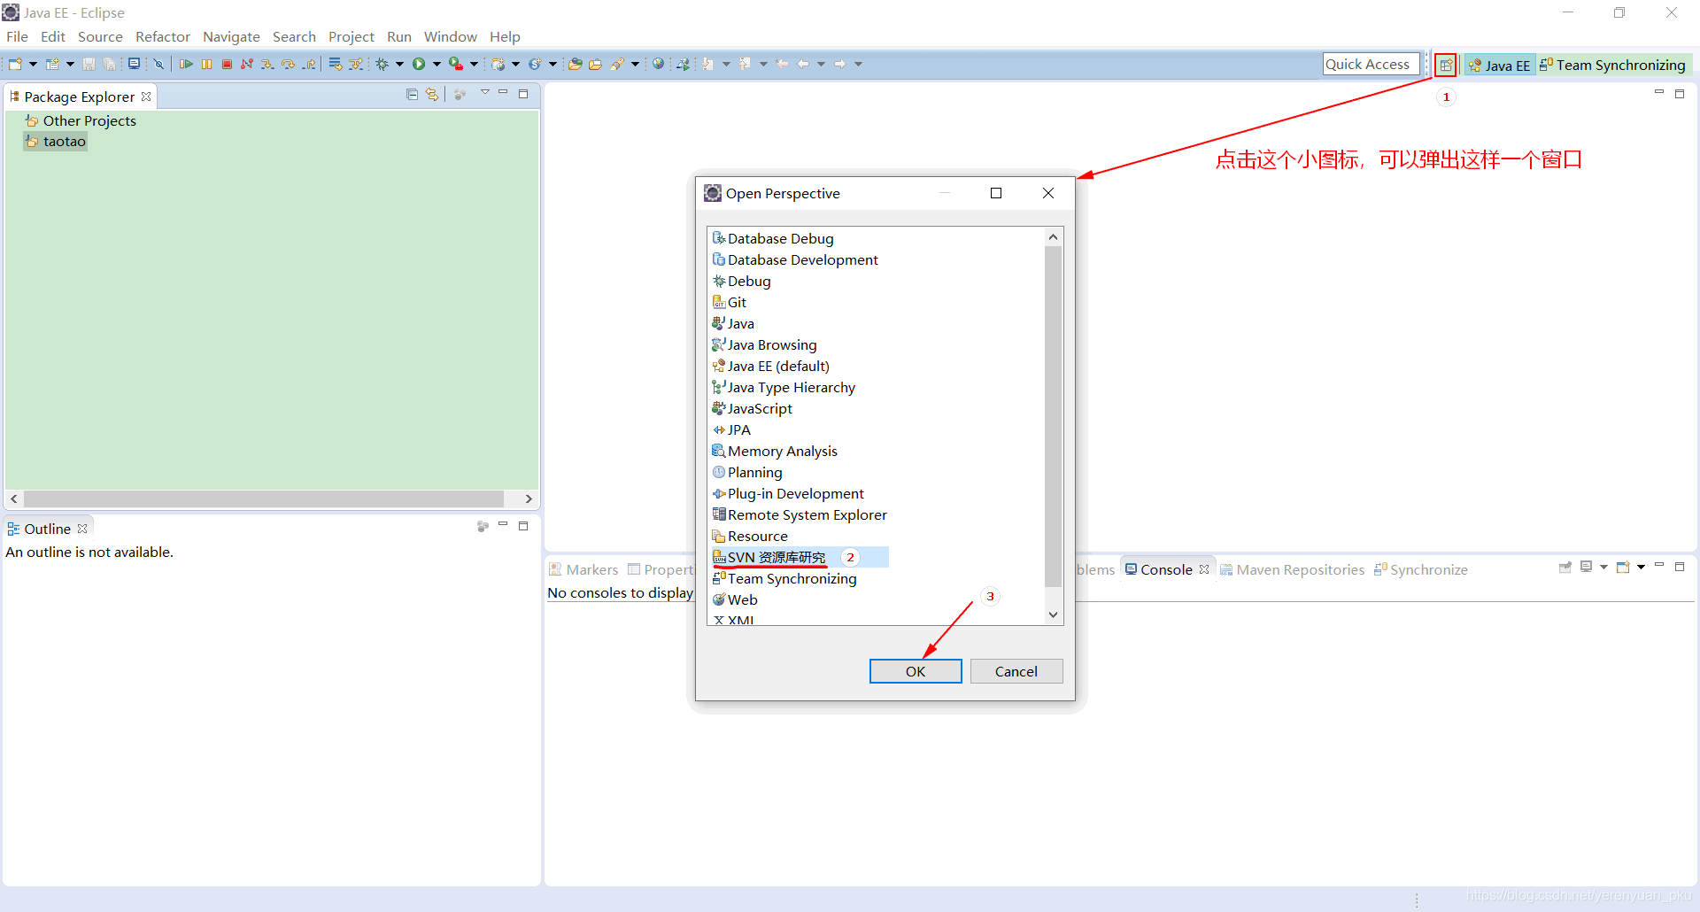Click Cancel in Open Perspective dialog
This screenshot has height=912, width=1700.
[1016, 671]
